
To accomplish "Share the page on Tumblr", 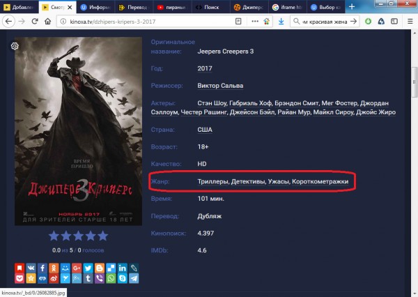I will [x=88, y=278].
